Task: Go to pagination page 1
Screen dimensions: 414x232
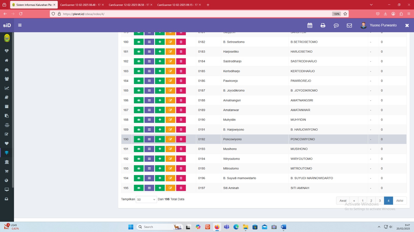Action: [363, 201]
